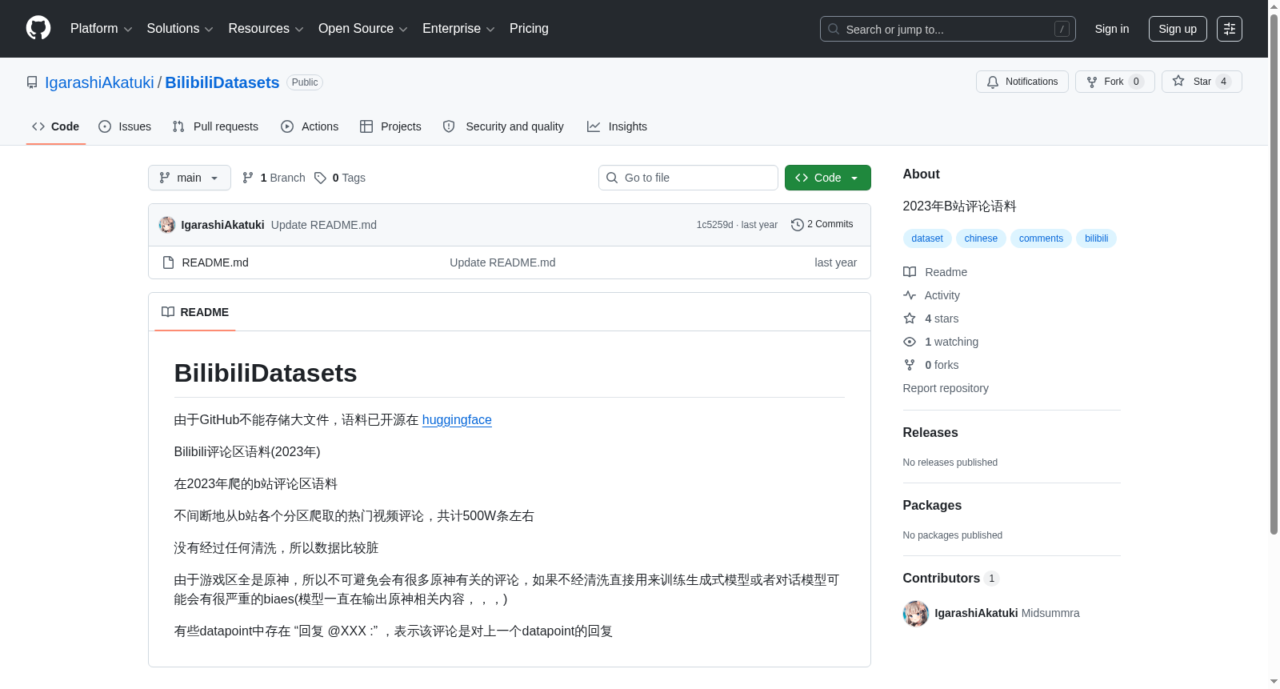Open the 1 Branch link
This screenshot has height=689, width=1280.
274,178
